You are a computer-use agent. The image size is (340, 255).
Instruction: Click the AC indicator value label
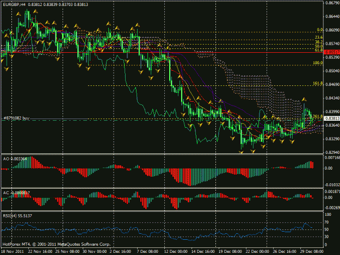[x=16, y=192]
